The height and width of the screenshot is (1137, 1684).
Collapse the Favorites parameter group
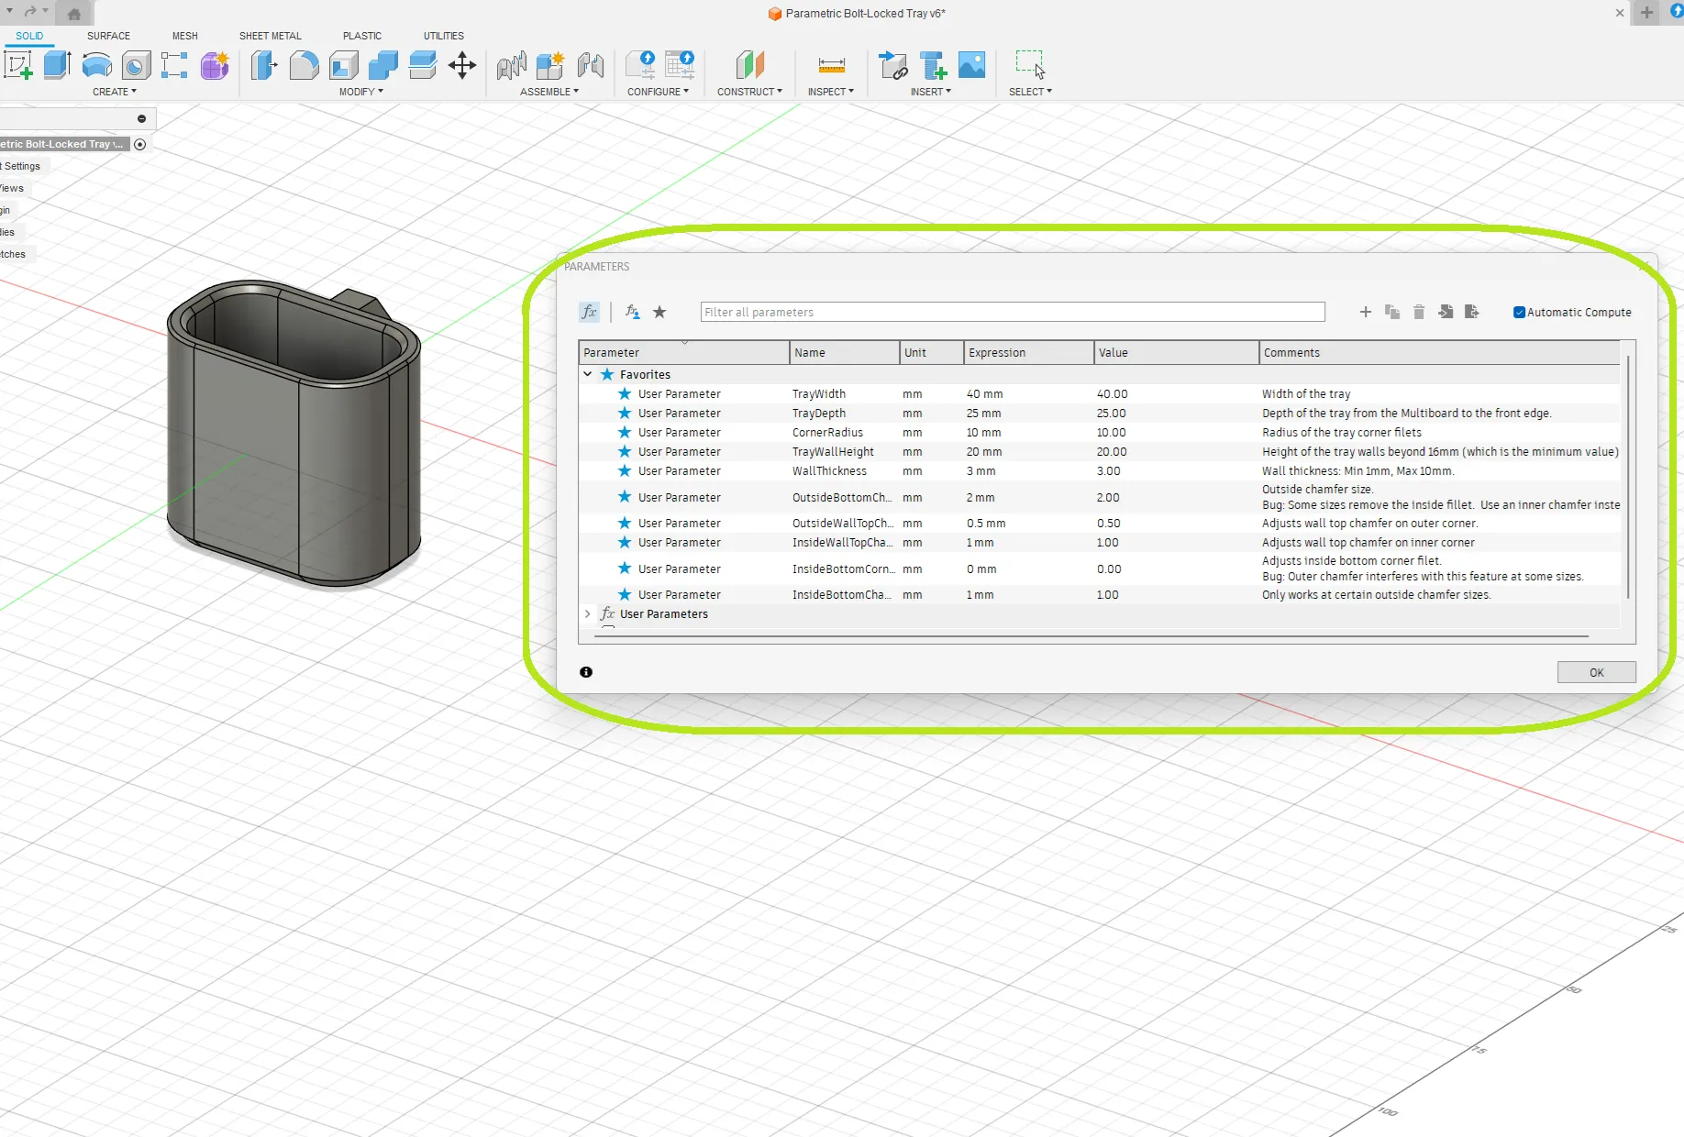click(587, 374)
